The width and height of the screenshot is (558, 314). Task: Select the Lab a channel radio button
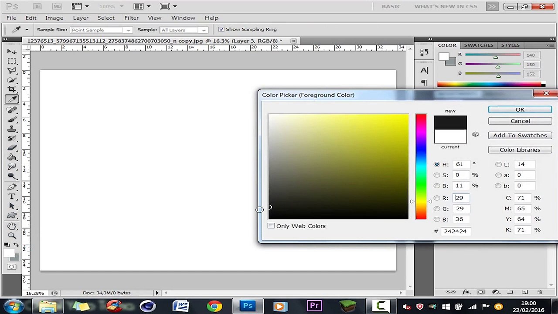click(x=498, y=175)
